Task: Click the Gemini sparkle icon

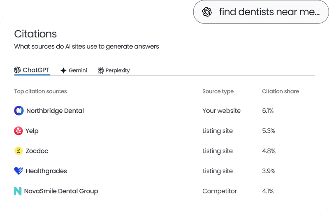Action: click(63, 70)
